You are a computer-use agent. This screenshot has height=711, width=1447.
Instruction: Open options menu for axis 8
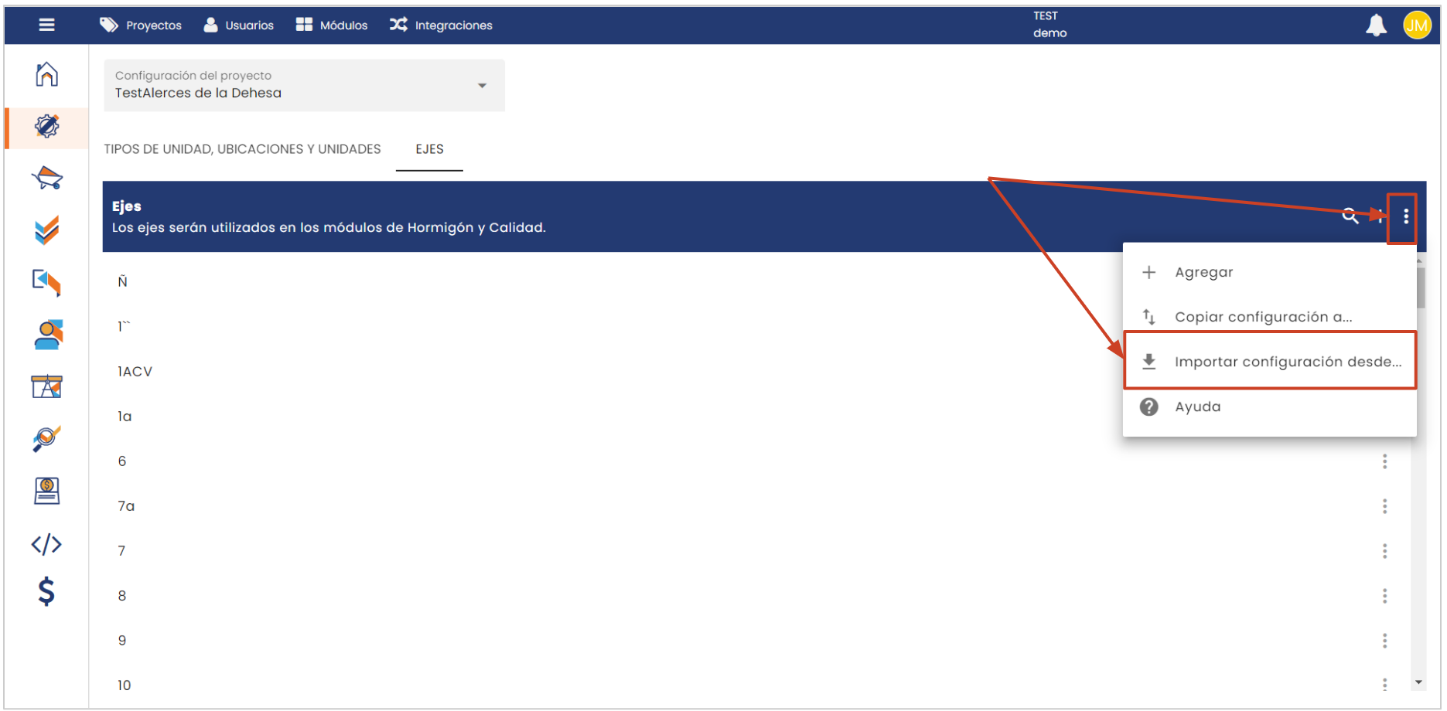(1384, 596)
